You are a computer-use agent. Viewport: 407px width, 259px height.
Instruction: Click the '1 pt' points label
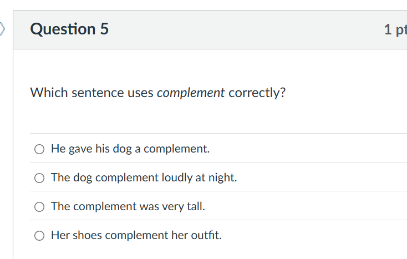pyautogui.click(x=395, y=29)
